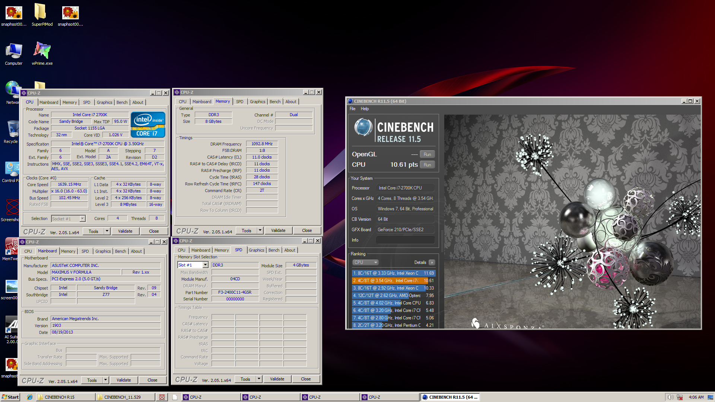Click the Core Speed value 1639.15 MHz
This screenshot has width=715, height=402.
[69, 185]
